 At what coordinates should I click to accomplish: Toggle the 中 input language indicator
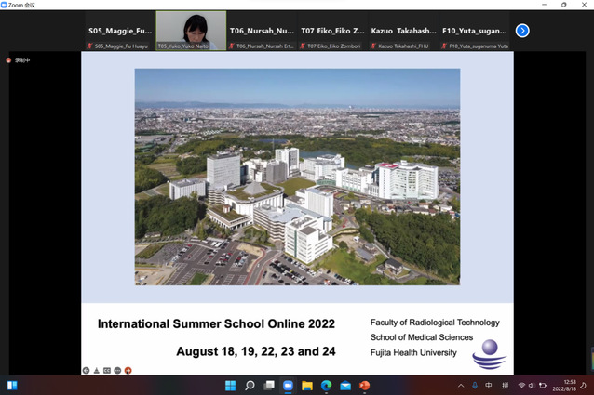489,385
